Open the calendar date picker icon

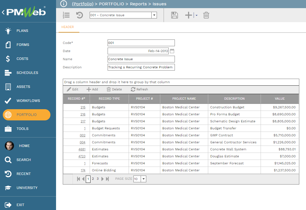coord(172,51)
